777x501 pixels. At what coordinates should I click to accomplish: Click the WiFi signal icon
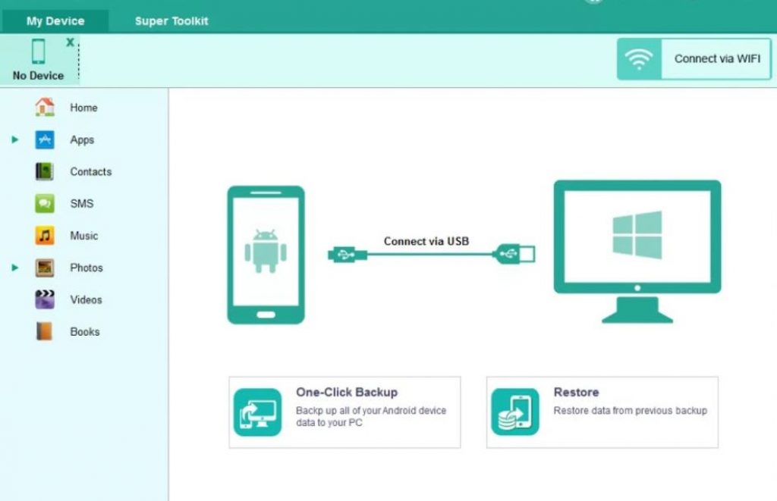(x=639, y=59)
